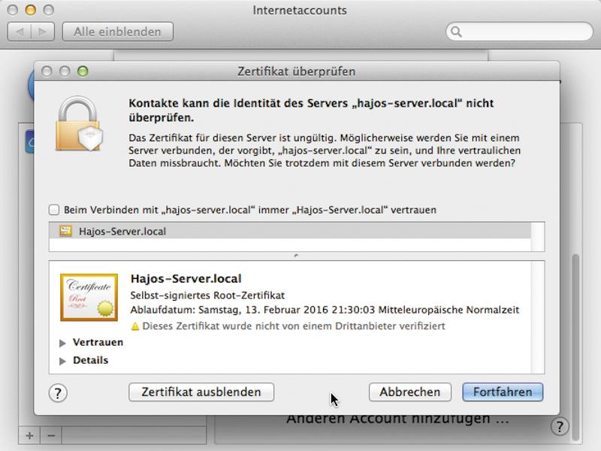Viewport: 601px width, 451px height.
Task: Click the Alle einblenden toolbar button
Action: click(x=118, y=32)
